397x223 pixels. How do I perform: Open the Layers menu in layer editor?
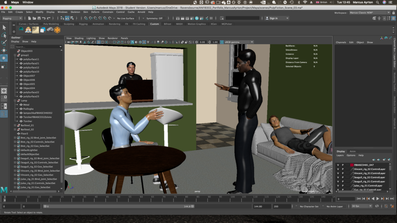pyautogui.click(x=340, y=155)
